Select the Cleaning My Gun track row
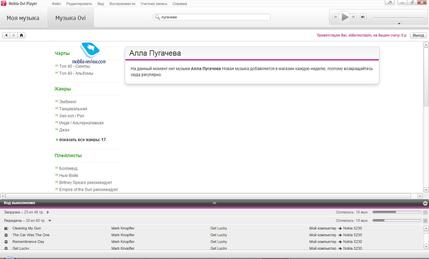The width and height of the screenshot is (429, 259). pos(211,228)
